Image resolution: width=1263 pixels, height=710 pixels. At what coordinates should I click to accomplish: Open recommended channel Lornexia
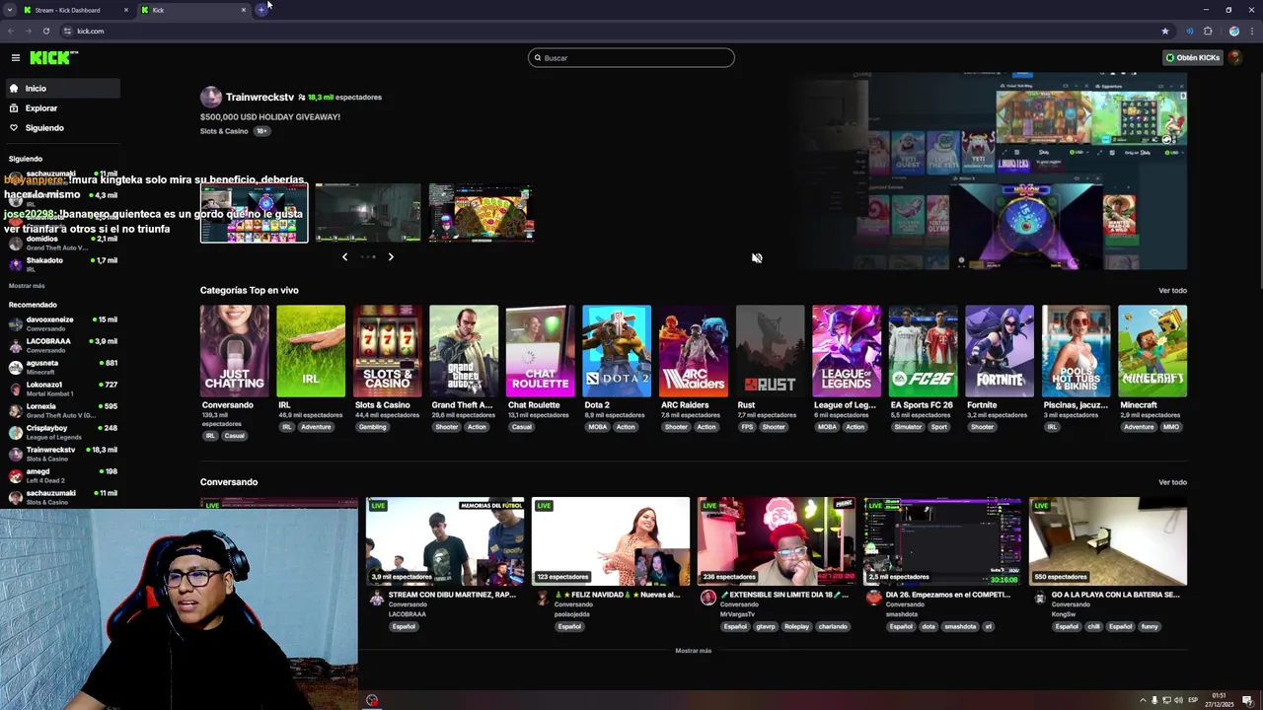tap(61, 410)
